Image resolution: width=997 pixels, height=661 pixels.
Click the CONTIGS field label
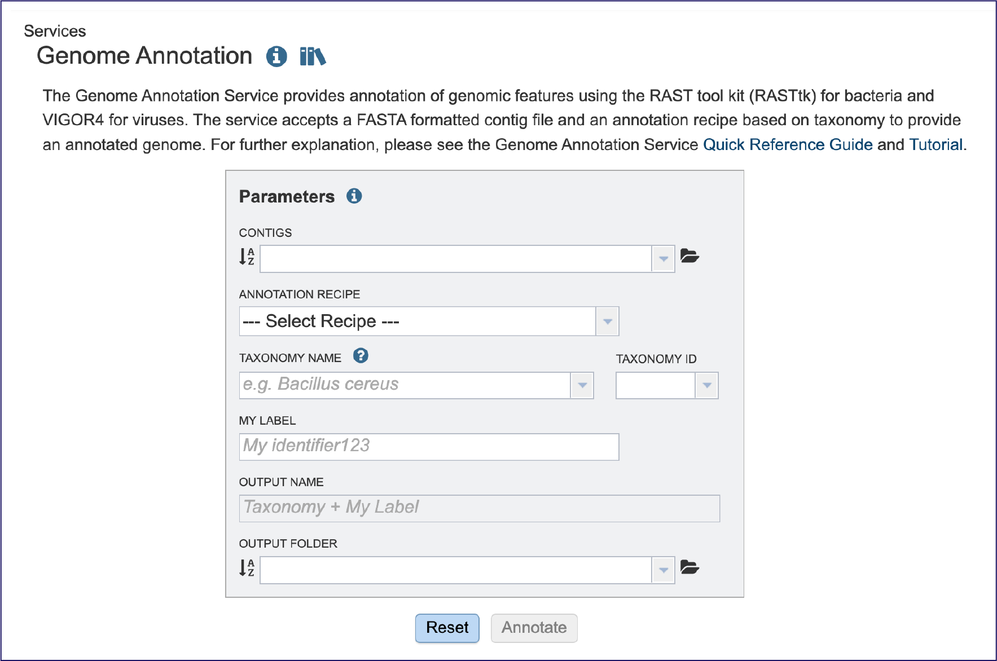click(x=265, y=233)
